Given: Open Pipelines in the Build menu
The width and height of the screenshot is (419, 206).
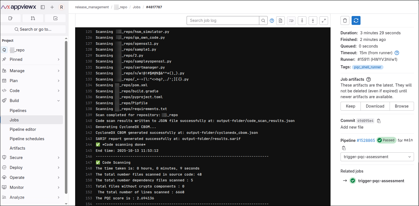Looking at the screenshot, I should coord(18,111).
